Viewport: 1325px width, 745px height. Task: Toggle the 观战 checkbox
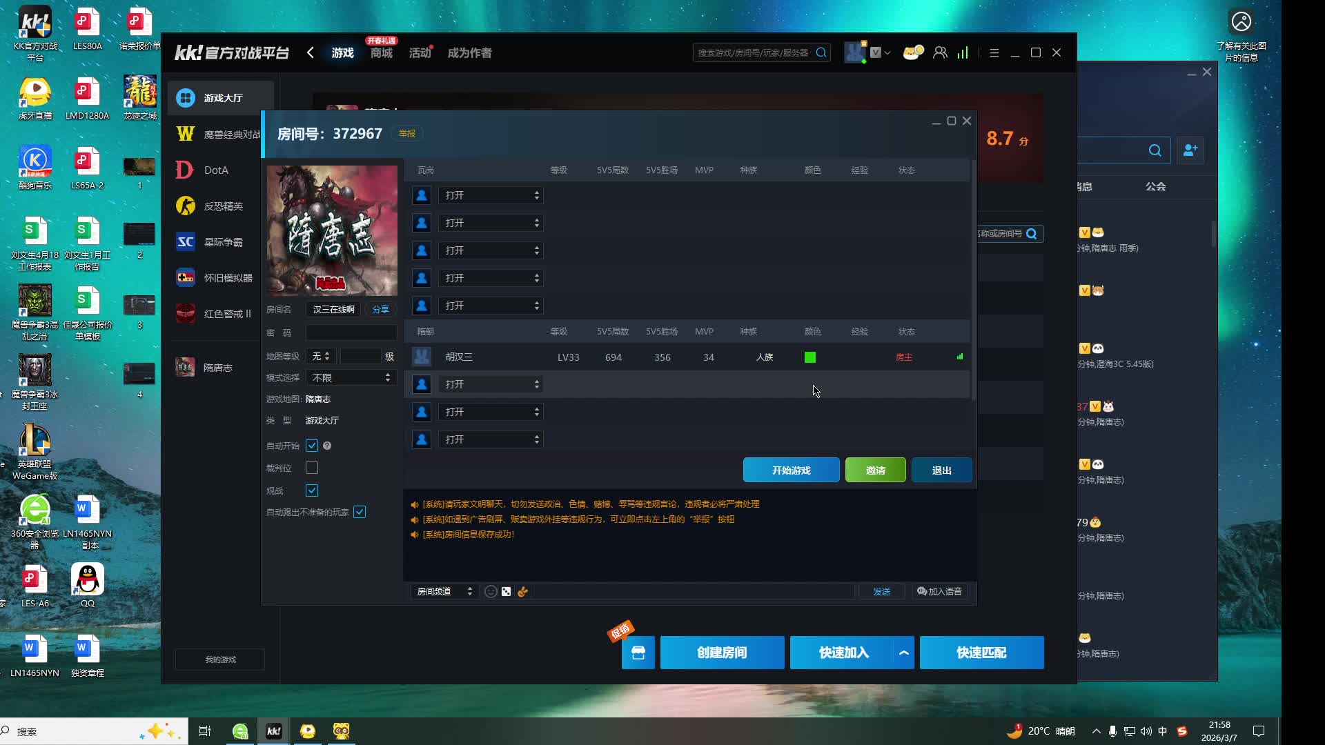pyautogui.click(x=312, y=490)
